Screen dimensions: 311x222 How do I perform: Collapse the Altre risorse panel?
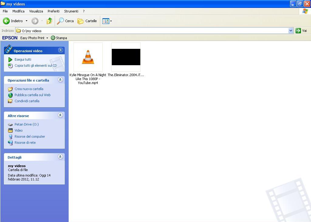(x=60, y=115)
